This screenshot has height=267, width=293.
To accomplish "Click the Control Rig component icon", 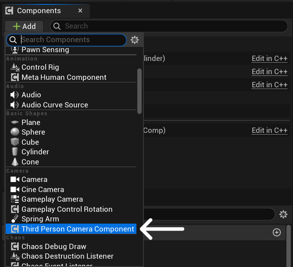I will pyautogui.click(x=15, y=67).
